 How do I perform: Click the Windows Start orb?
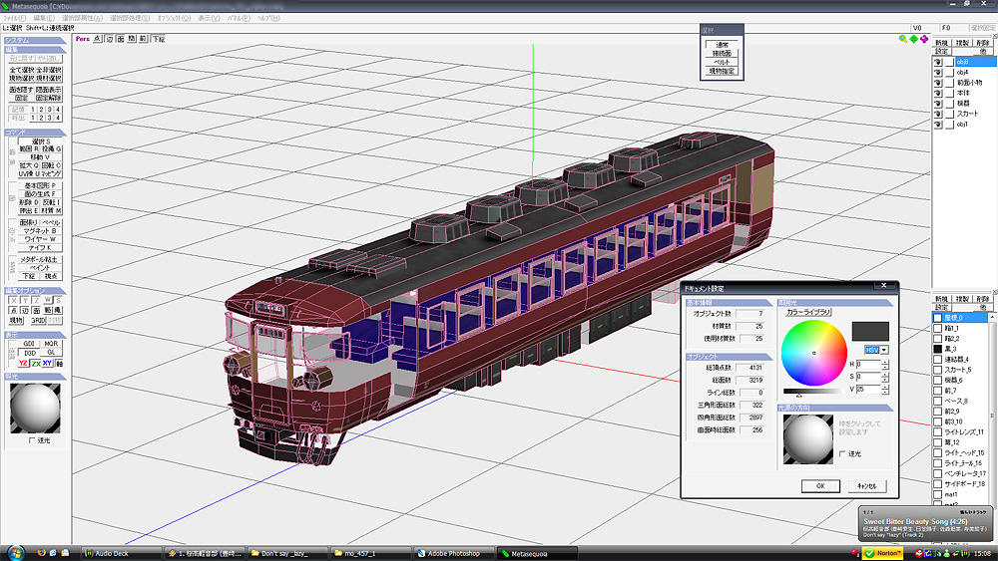pos(15,553)
